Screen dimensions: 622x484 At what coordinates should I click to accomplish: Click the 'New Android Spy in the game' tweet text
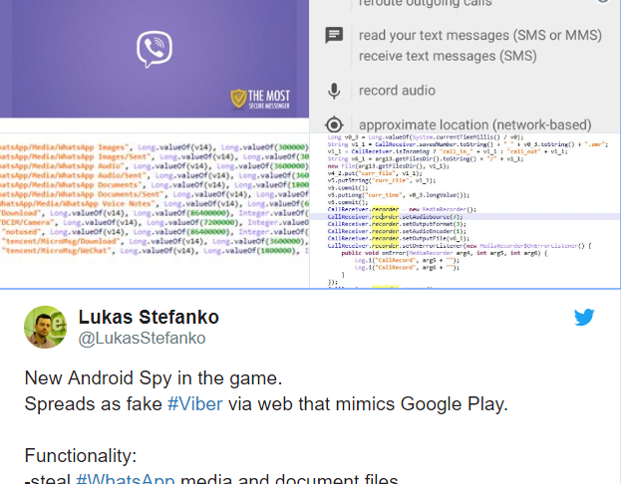pyautogui.click(x=154, y=378)
